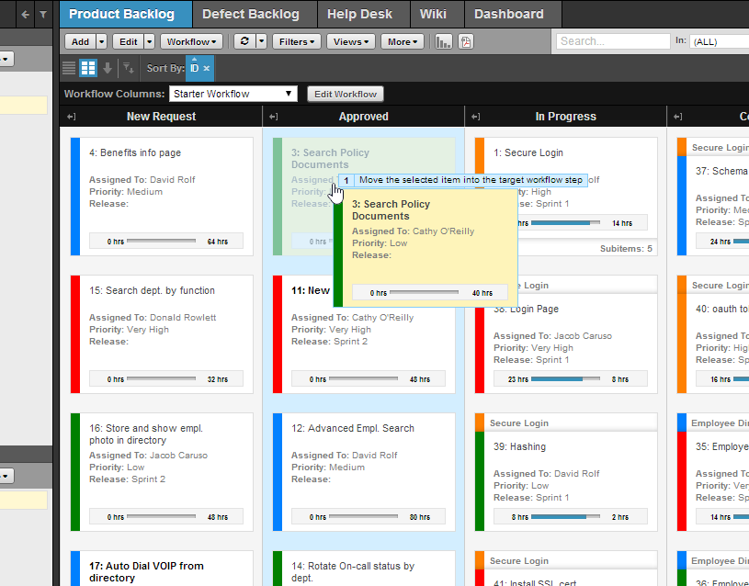Switch to the list view icon
Image resolution: width=749 pixels, height=586 pixels.
pos(69,68)
